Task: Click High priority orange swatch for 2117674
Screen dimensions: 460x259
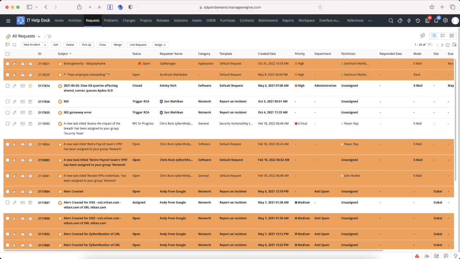Action: coord(296,86)
